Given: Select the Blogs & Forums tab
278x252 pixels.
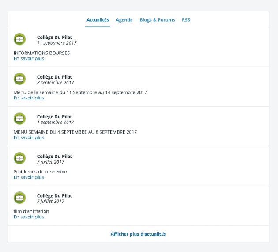Looking at the screenshot, I should click(157, 20).
